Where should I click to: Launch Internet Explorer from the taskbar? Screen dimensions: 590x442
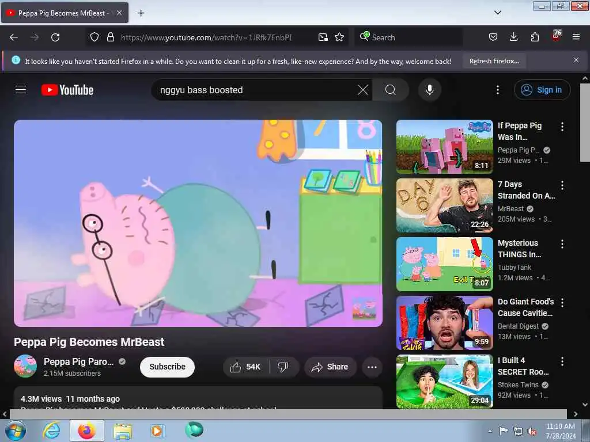click(51, 430)
